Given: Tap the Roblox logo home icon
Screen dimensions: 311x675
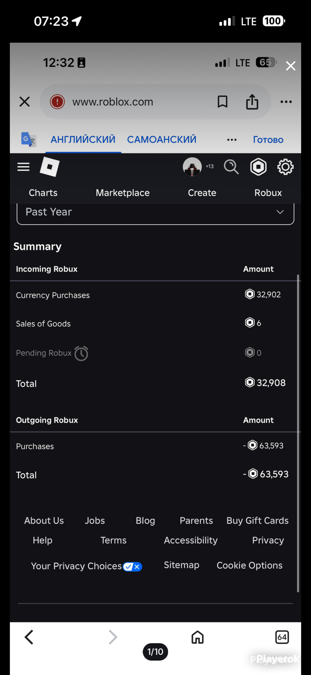Looking at the screenshot, I should point(49,167).
